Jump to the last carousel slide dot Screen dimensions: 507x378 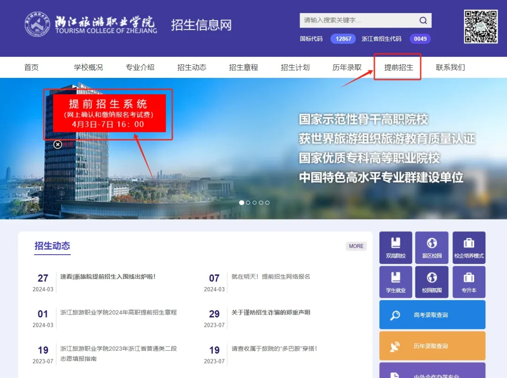tap(268, 203)
